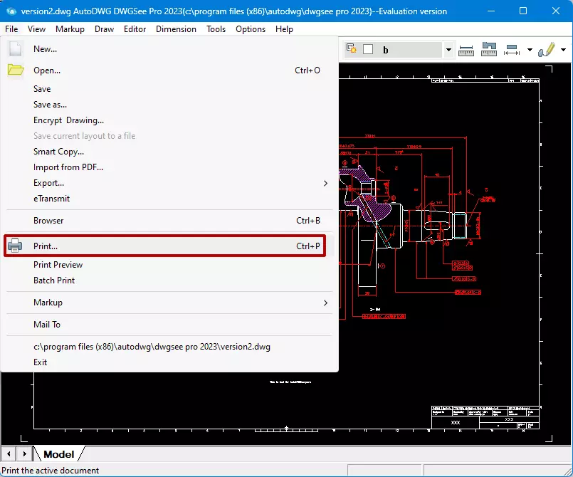
Task: Click the previous layout tab arrow
Action: point(9,454)
